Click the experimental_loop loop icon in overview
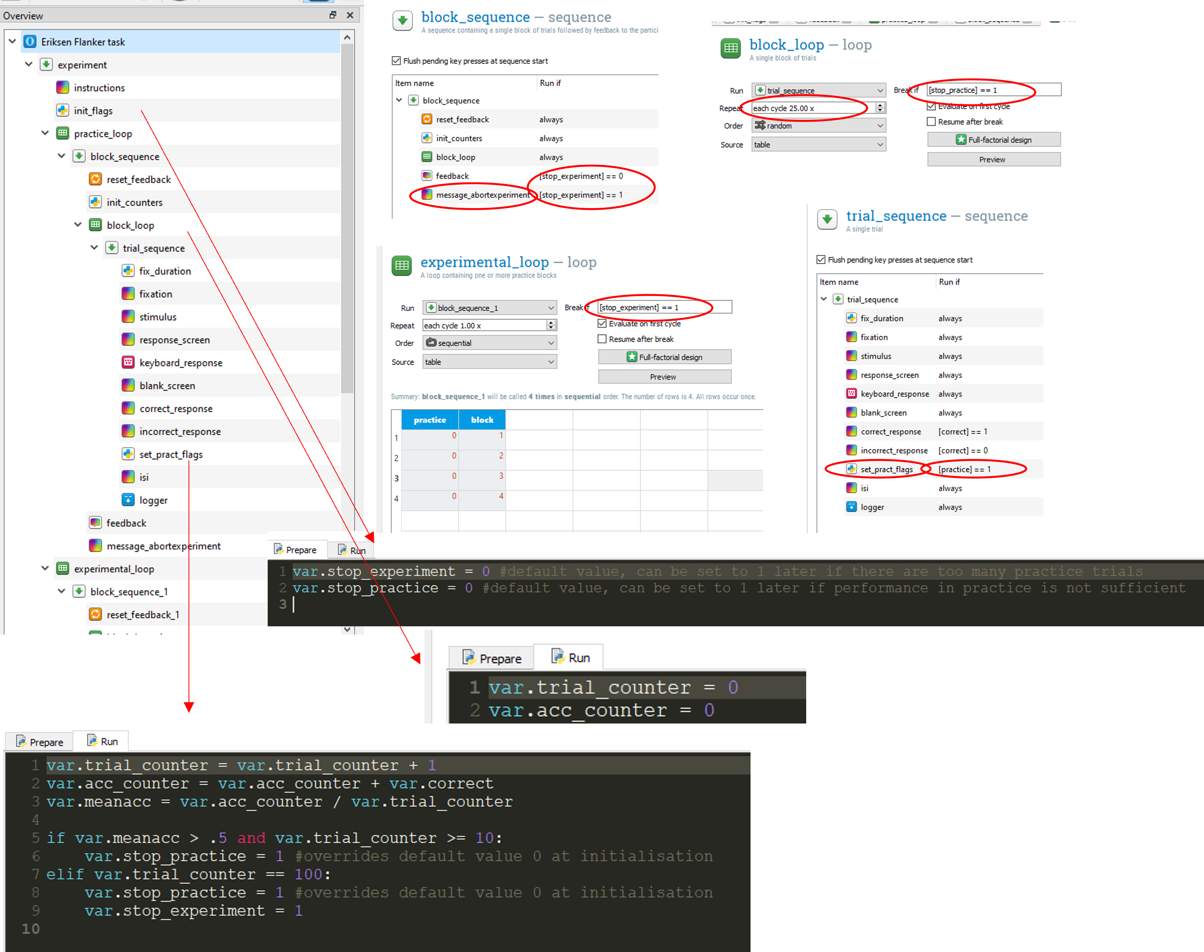 pyautogui.click(x=63, y=569)
